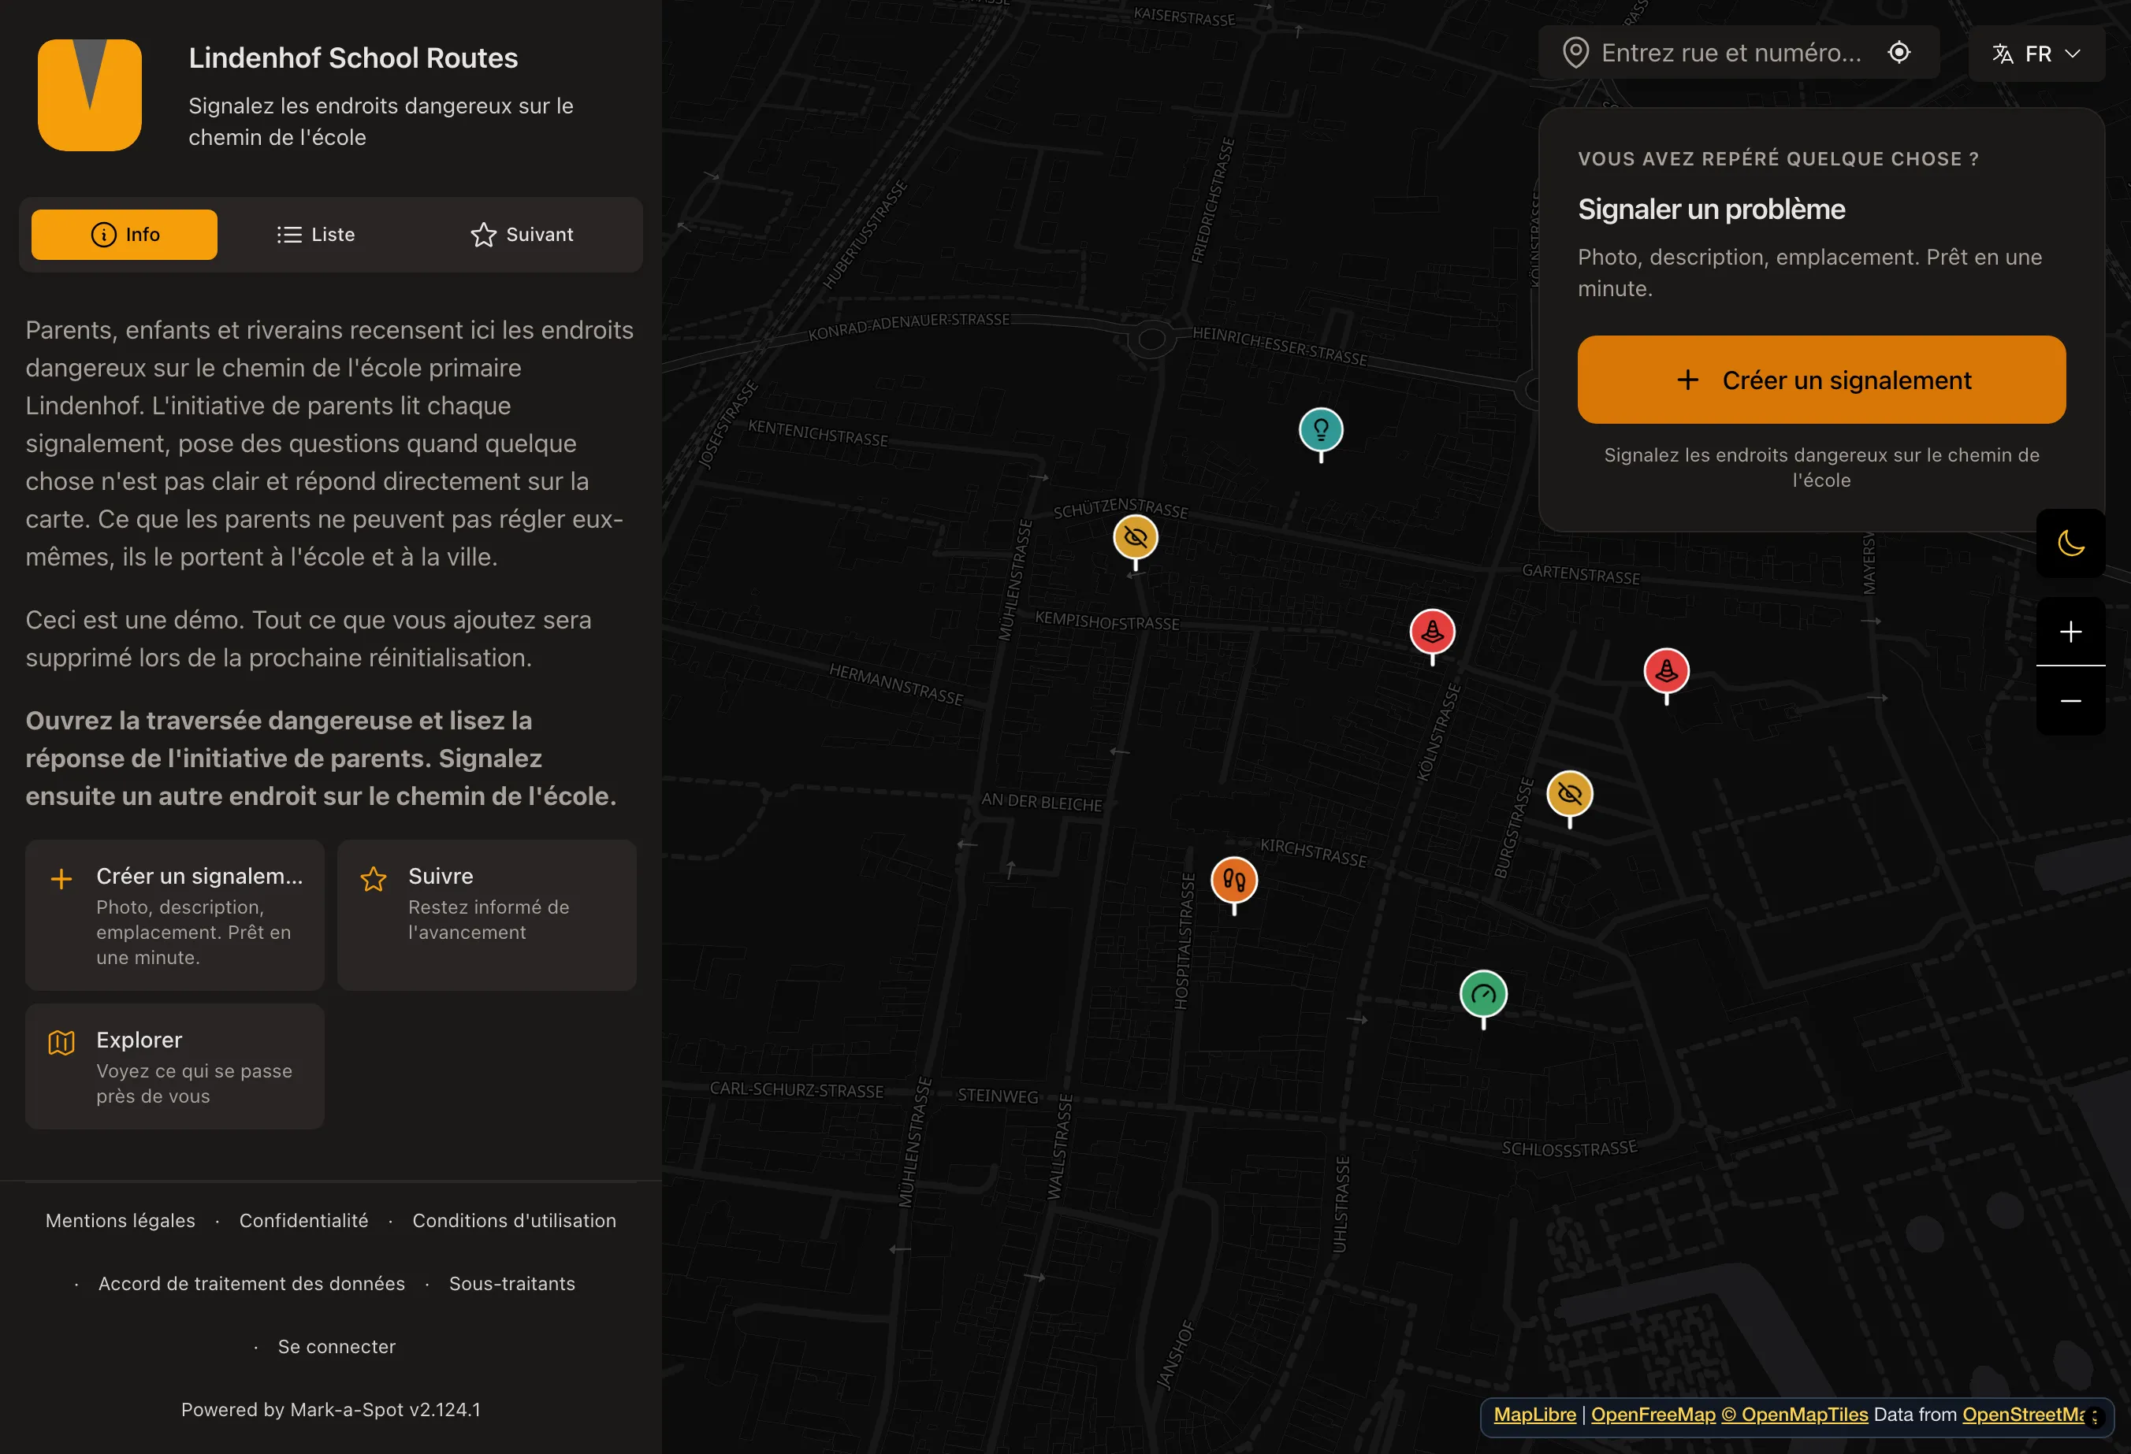Open the Explorer card
The height and width of the screenshot is (1454, 2131).
click(x=175, y=1066)
